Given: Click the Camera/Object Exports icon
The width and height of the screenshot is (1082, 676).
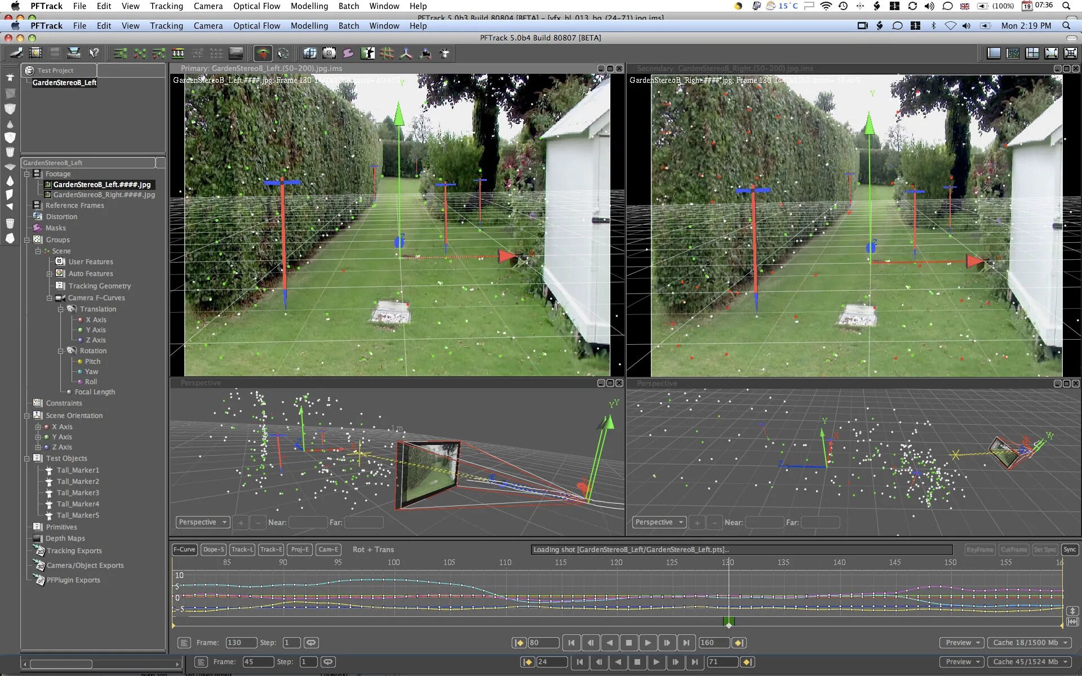Looking at the screenshot, I should (39, 564).
